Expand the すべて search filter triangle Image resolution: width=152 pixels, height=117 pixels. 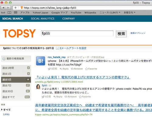2,109
